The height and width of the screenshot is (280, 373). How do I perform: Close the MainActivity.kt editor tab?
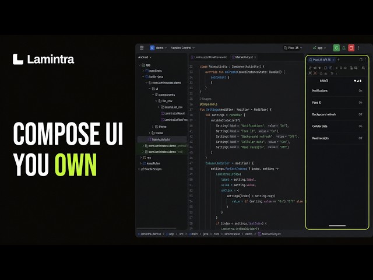pos(255,57)
